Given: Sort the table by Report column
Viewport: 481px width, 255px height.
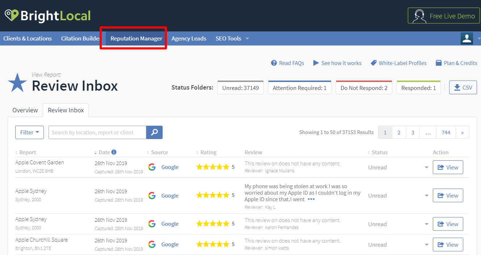Looking at the screenshot, I should (x=25, y=152).
